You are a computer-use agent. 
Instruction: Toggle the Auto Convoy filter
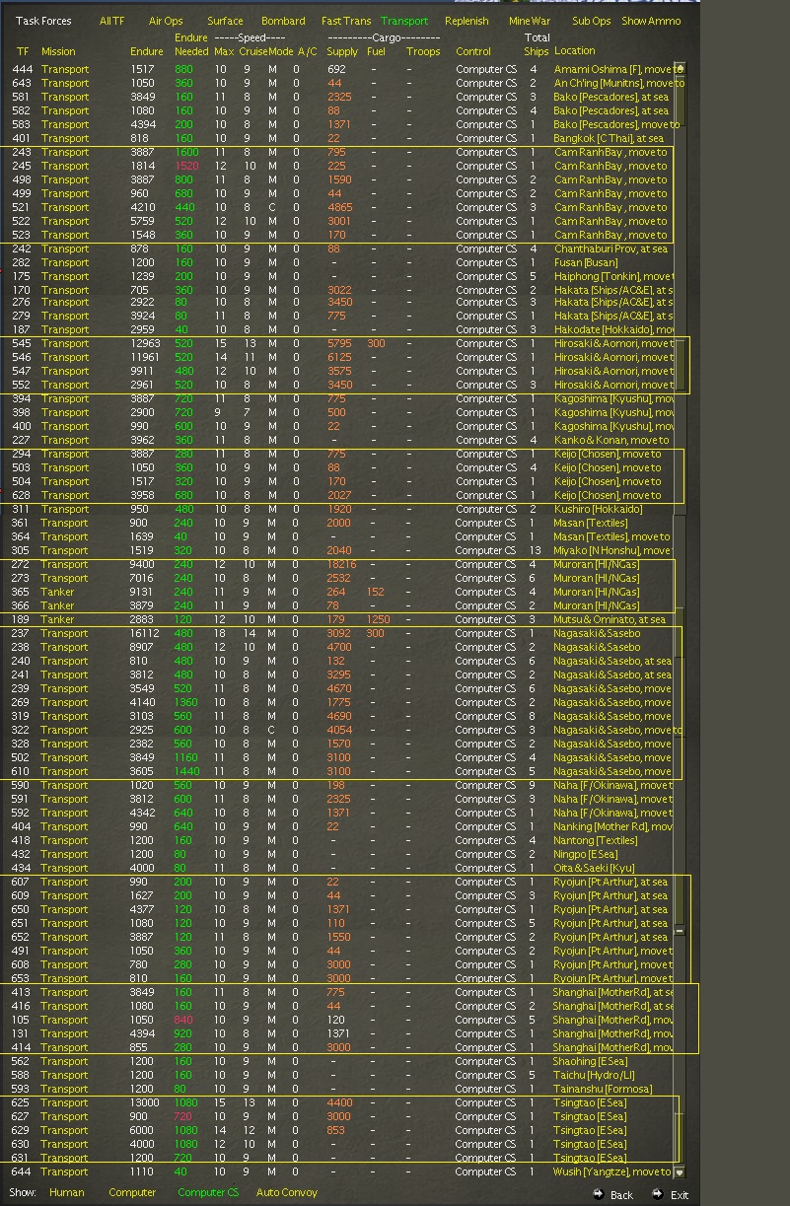pyautogui.click(x=287, y=1192)
